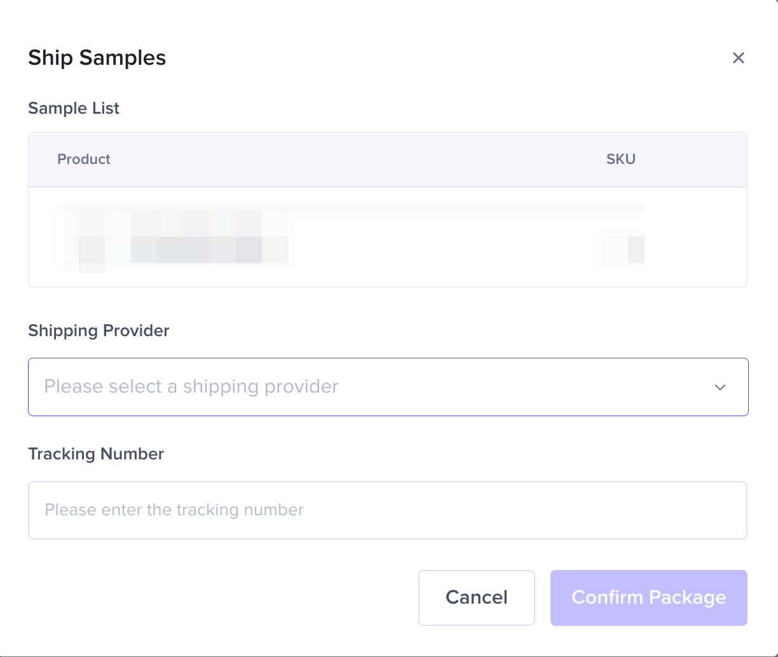Click the Shipping Provider label
Viewport: 778px width, 657px height.
click(99, 331)
